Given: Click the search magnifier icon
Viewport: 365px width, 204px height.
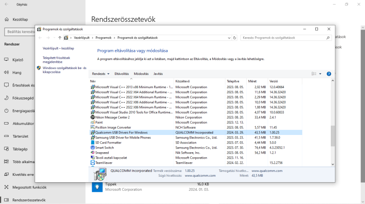Looking at the screenshot, I should (328, 38).
